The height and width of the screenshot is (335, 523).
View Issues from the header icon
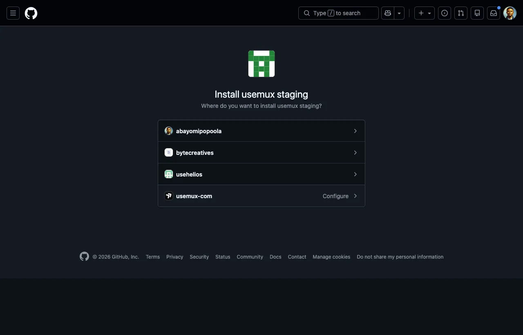pyautogui.click(x=445, y=13)
